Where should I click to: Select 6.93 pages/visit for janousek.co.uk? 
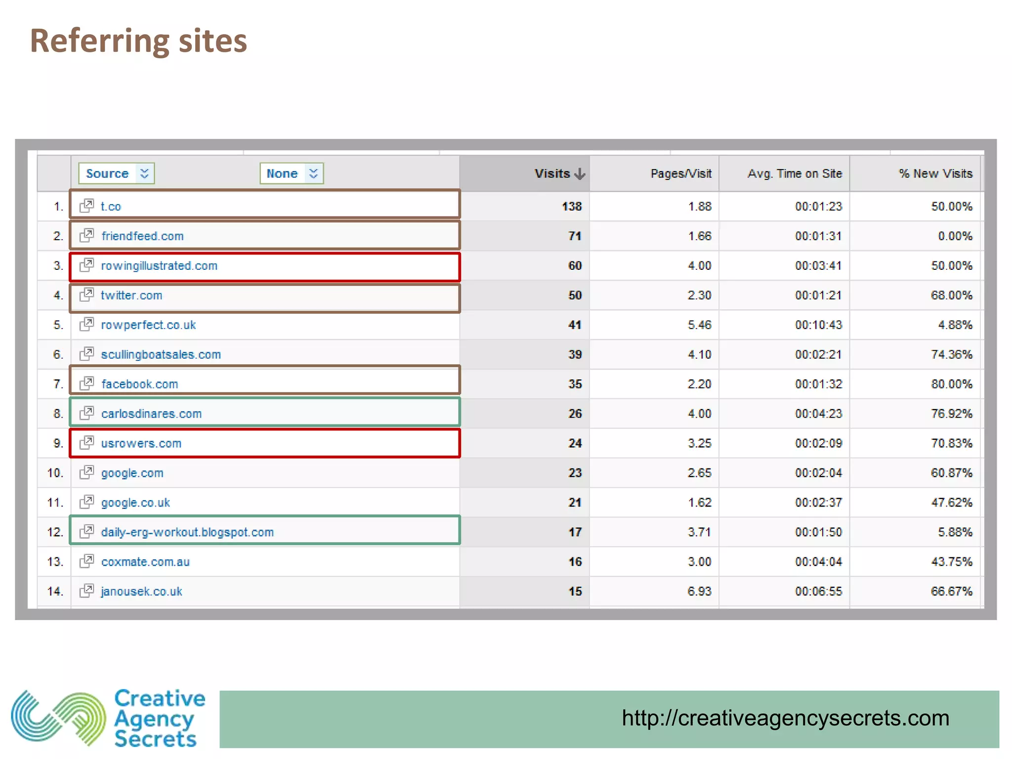699,591
